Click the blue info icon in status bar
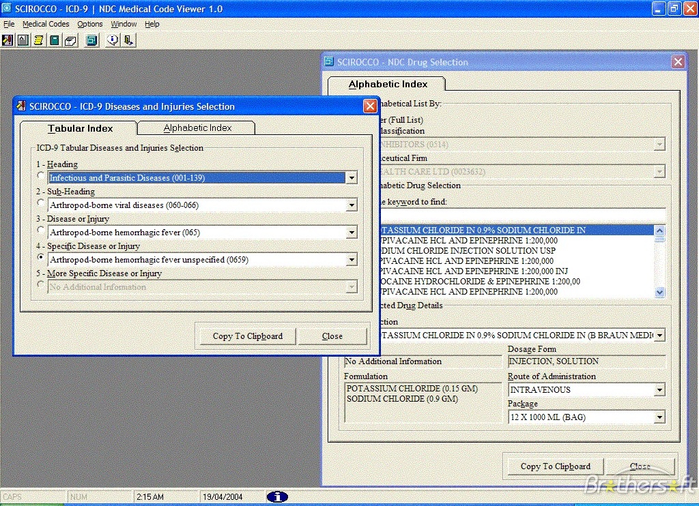Screen dimensions: 699x506 pyautogui.click(x=277, y=496)
